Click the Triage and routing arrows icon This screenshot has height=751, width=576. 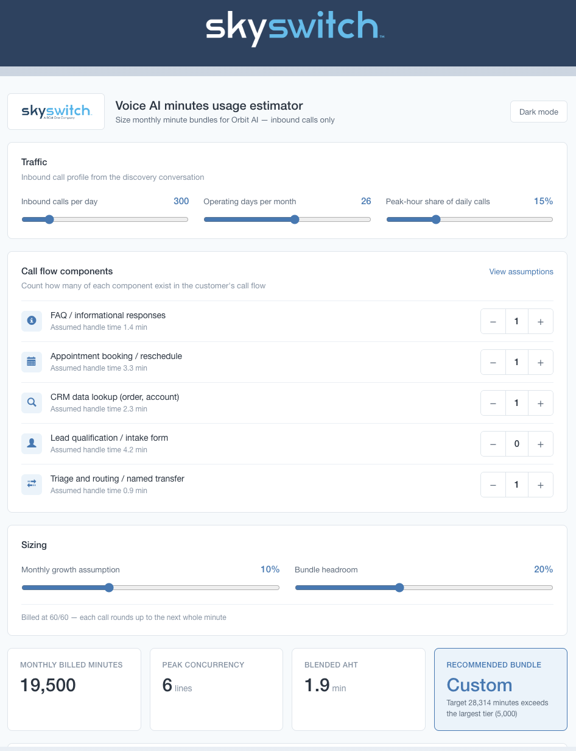coord(32,485)
